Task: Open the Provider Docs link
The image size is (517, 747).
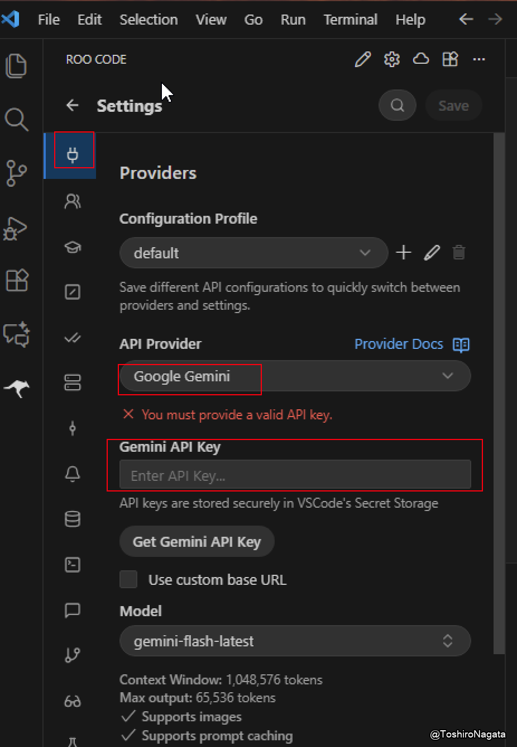Action: pos(399,344)
